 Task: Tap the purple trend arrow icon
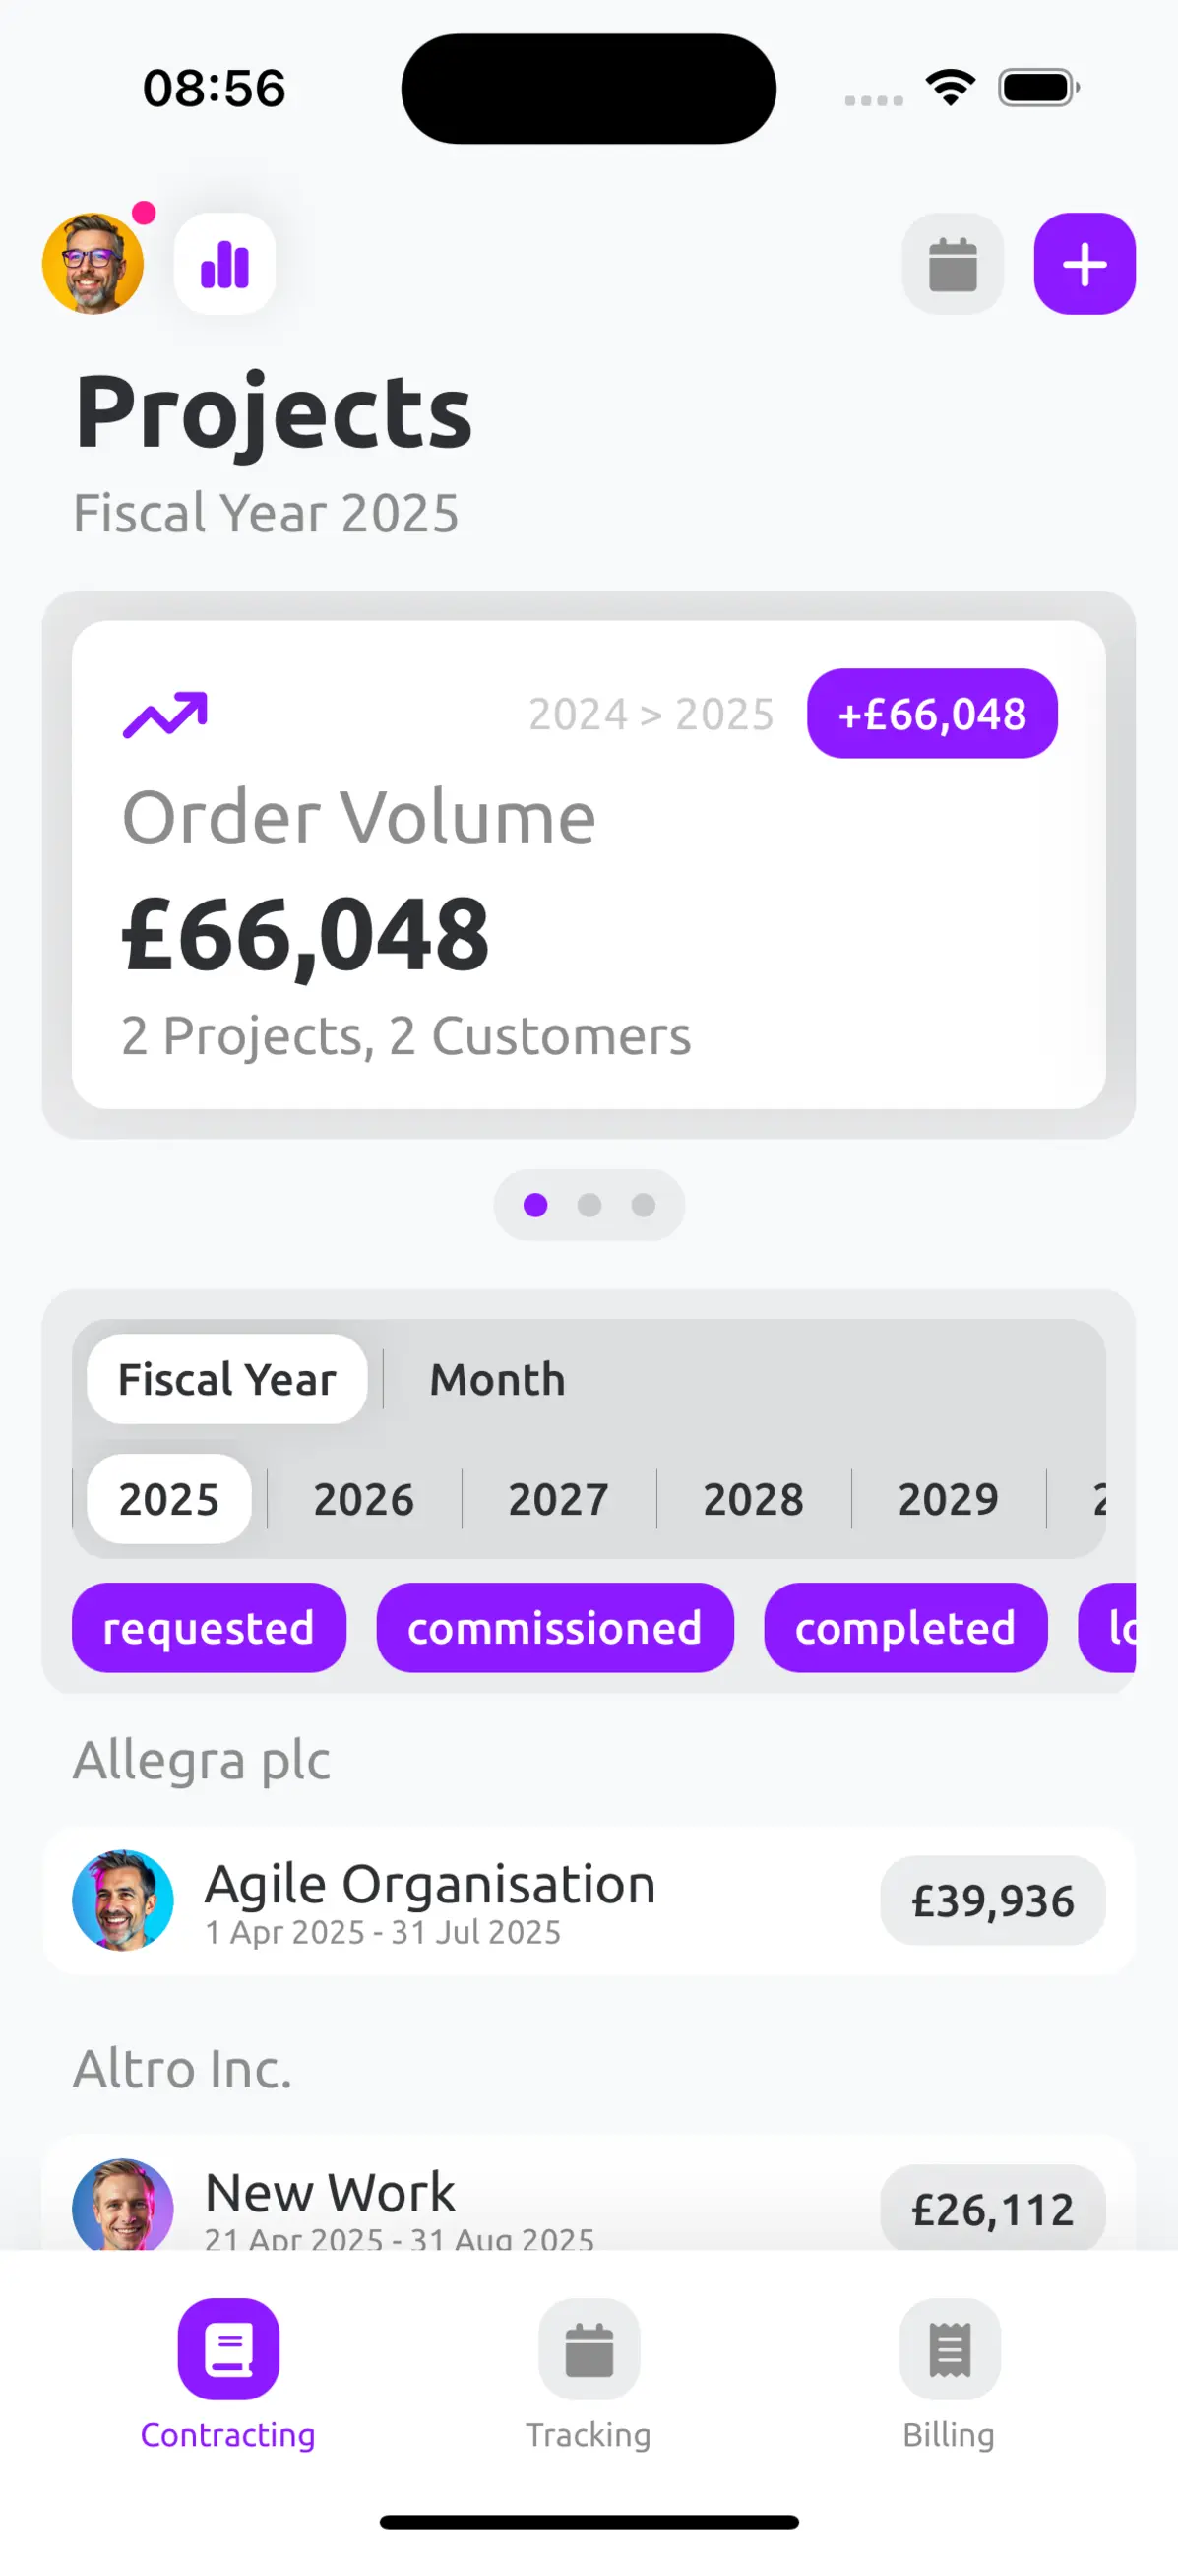point(164,715)
